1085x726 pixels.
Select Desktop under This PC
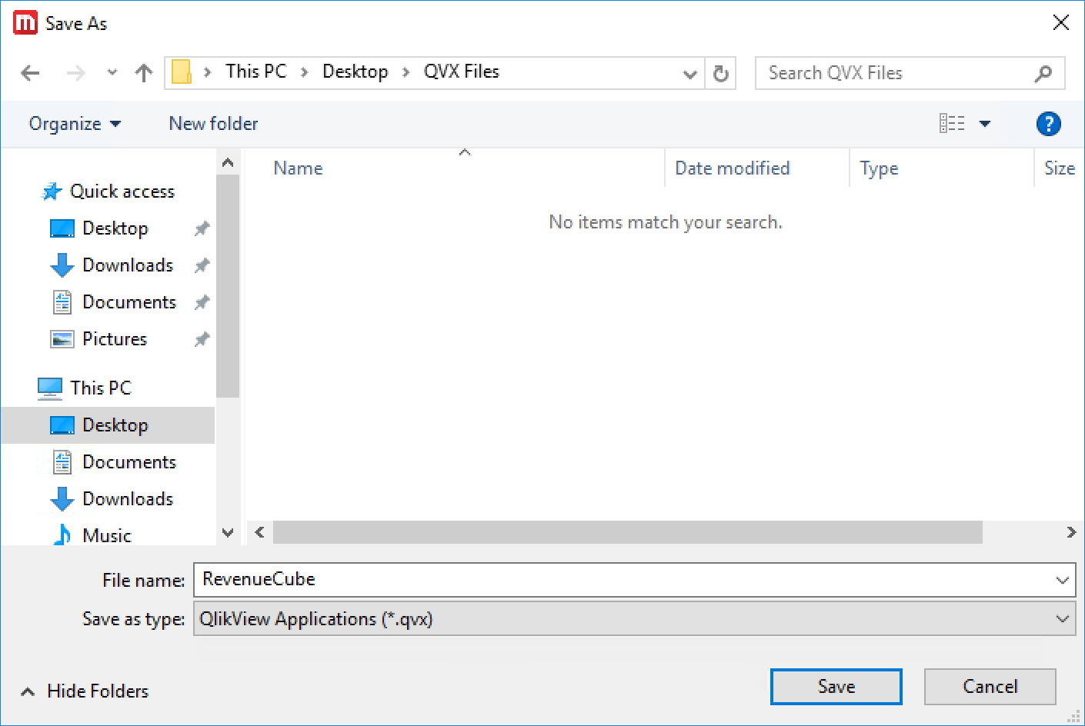[115, 425]
